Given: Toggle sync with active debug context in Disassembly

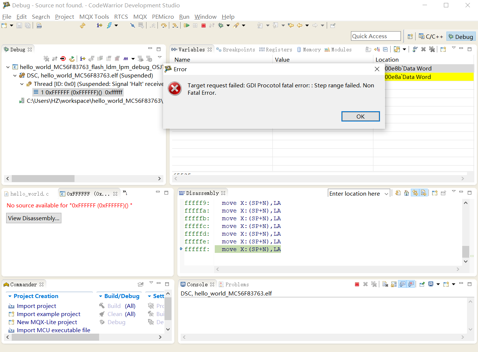Looking at the screenshot, I should [x=415, y=193].
